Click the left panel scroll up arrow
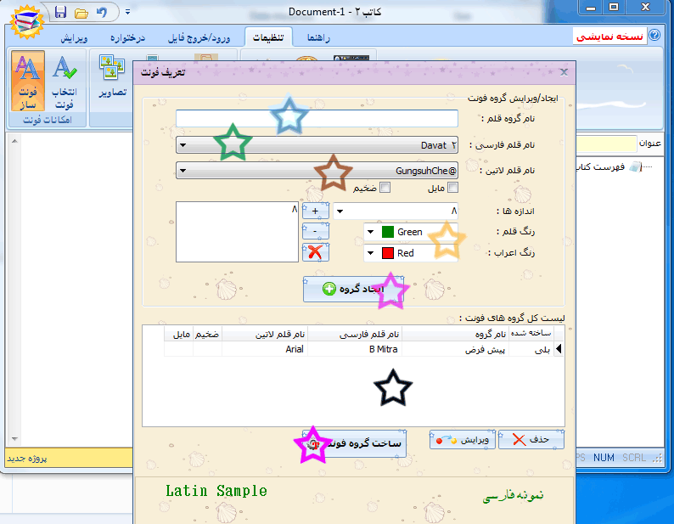 click(14, 141)
